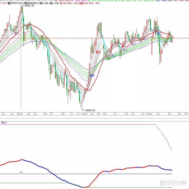Viewport: 189px width, 189px height.
Task: Click the 2935.83 low price label
Action: click(90, 110)
